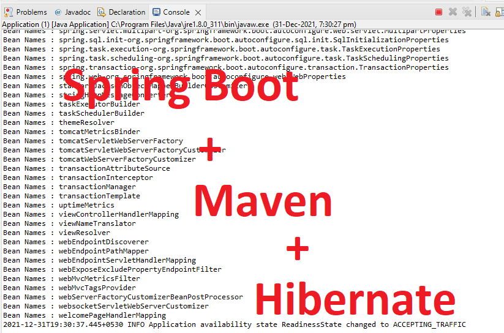Click the webEndpointDiscoverer bean line
Screen dimensions: 504x333
pos(76,242)
